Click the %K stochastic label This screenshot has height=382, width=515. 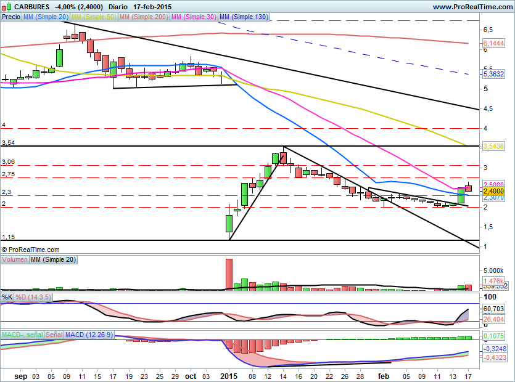click(x=7, y=297)
